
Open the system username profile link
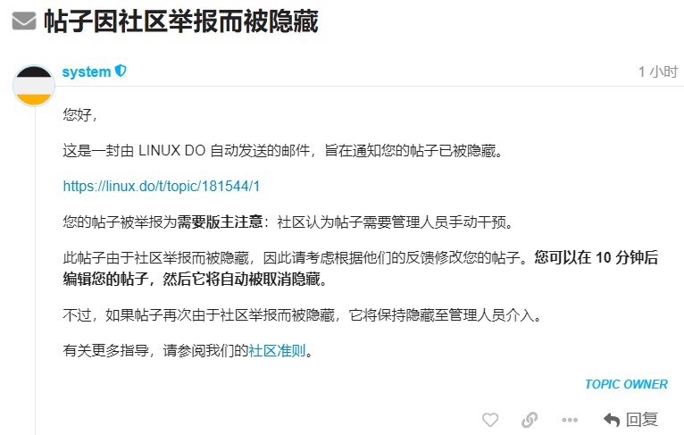coord(87,71)
